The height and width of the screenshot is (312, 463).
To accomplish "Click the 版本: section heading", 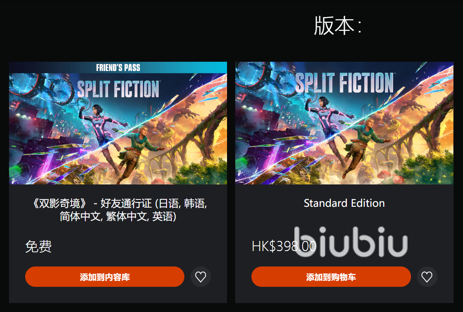I will pyautogui.click(x=338, y=26).
